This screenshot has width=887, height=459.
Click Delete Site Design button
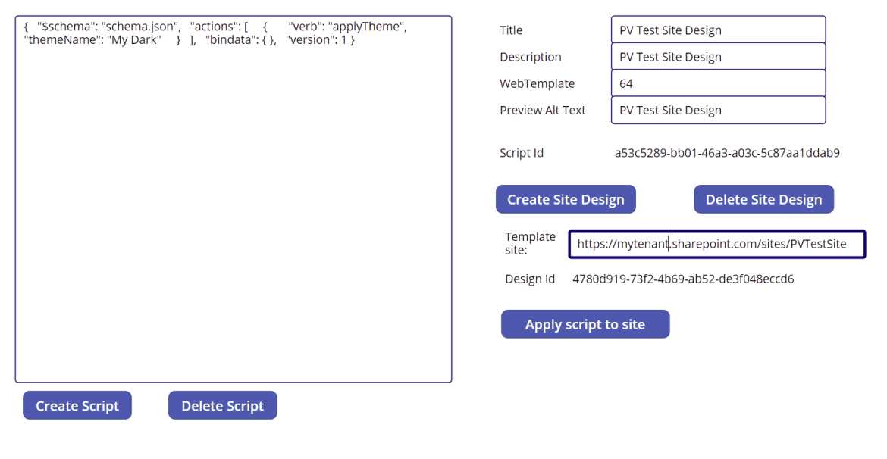click(x=763, y=199)
